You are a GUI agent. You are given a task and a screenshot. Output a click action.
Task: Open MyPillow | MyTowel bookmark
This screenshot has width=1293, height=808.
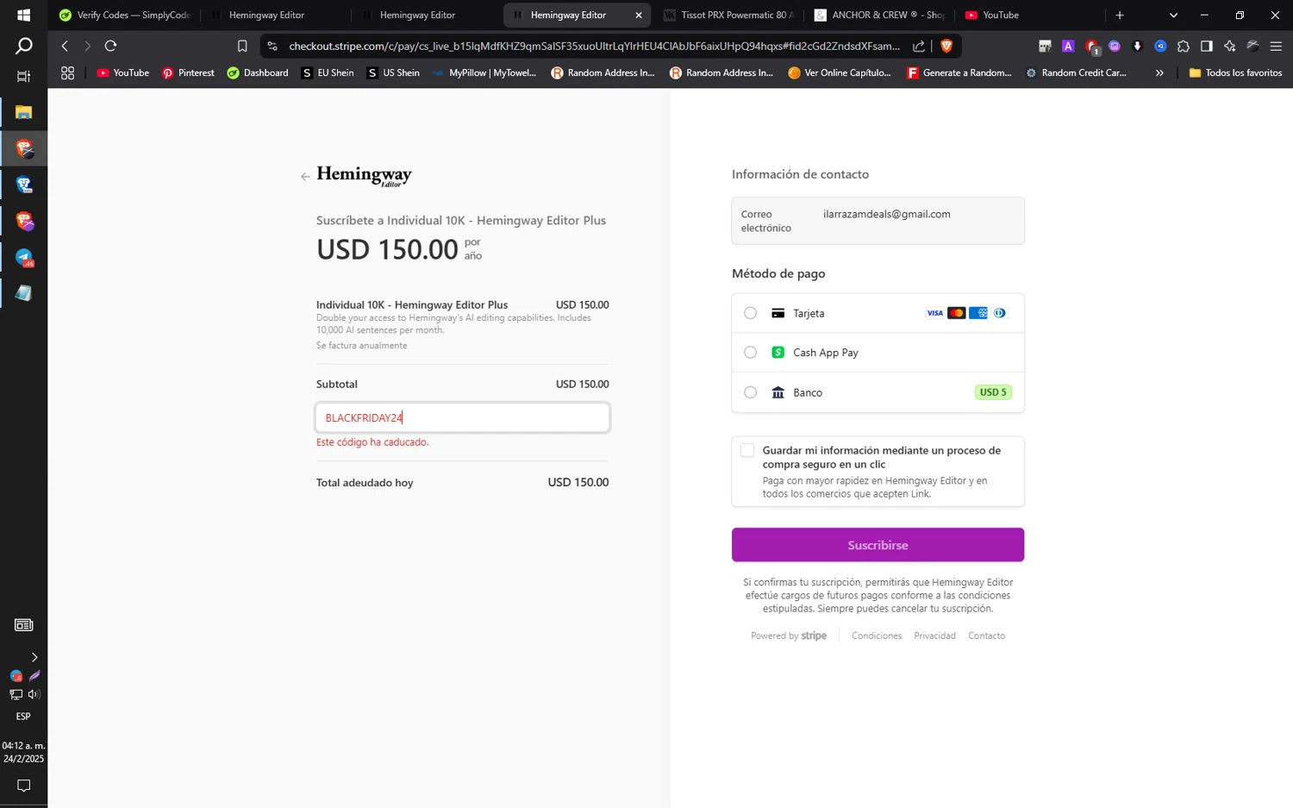click(x=484, y=73)
